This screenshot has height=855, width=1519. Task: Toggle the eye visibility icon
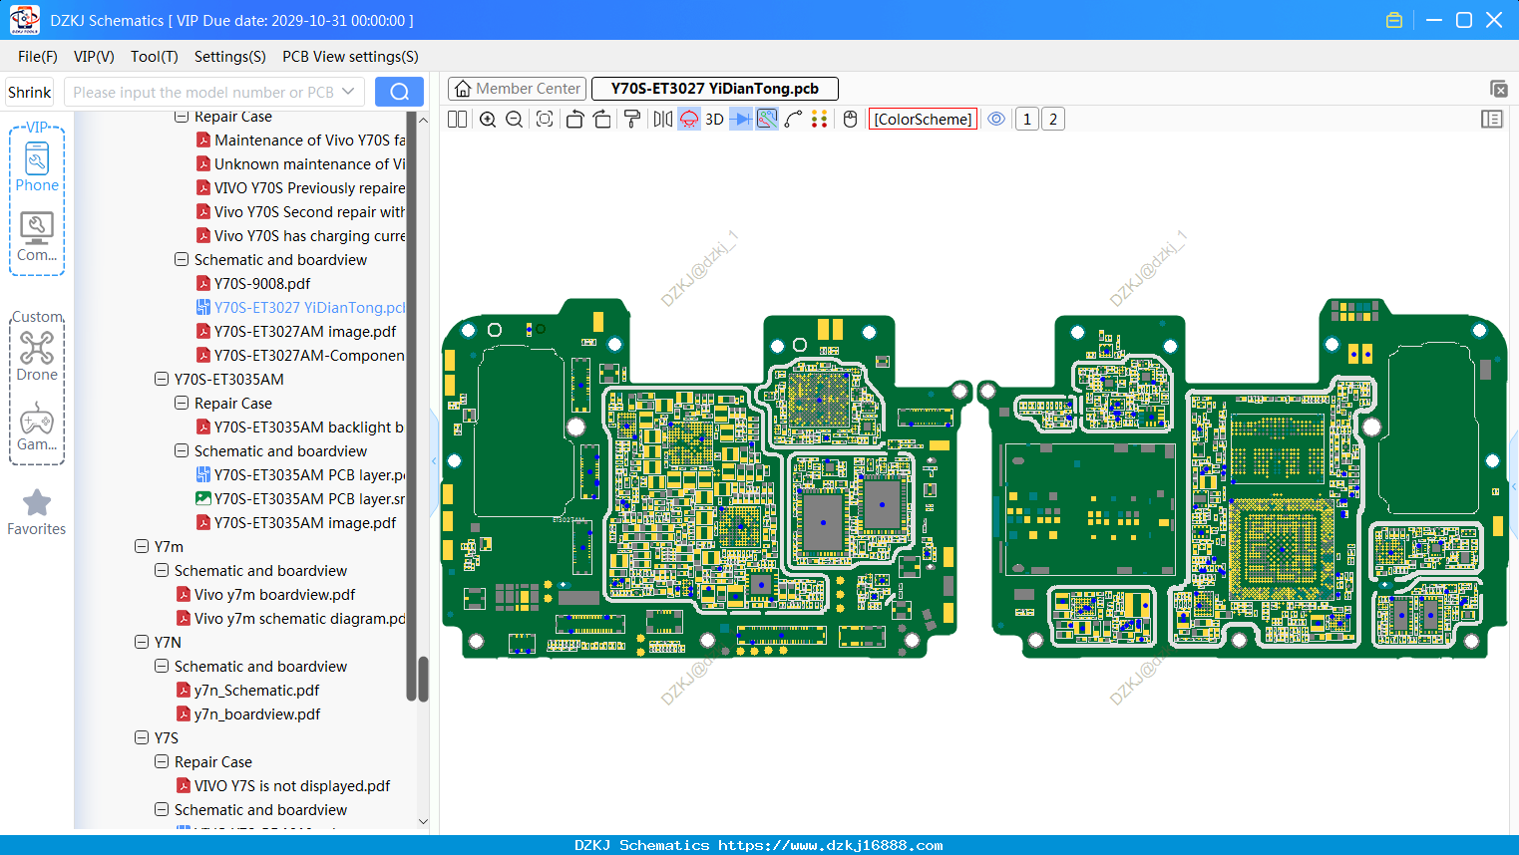(x=996, y=120)
